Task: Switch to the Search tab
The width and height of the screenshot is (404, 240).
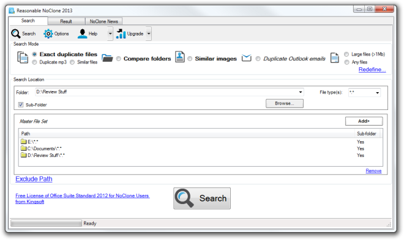Action: pos(28,21)
